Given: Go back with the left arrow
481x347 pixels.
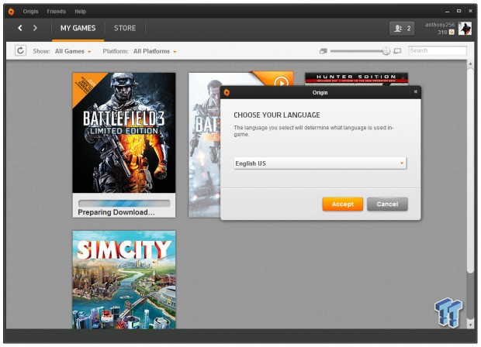Looking at the screenshot, I should [x=20, y=28].
